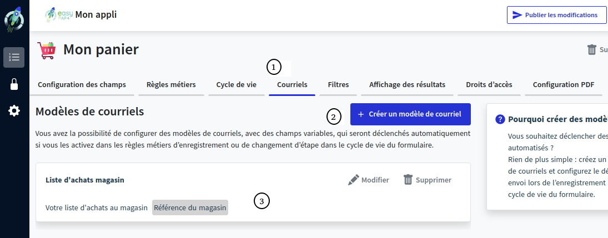The height and width of the screenshot is (238, 608).
Task: Click the pencil Modifier icon on Liste d'achats magasin
Action: pos(354,180)
